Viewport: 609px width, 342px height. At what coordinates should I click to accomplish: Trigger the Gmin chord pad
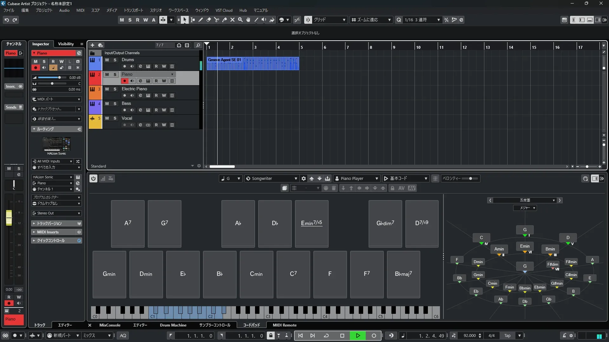[109, 274]
